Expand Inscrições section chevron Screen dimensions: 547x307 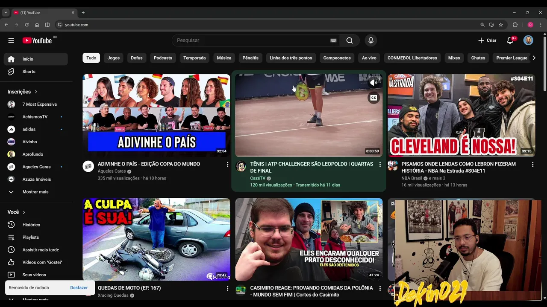[x=36, y=92]
